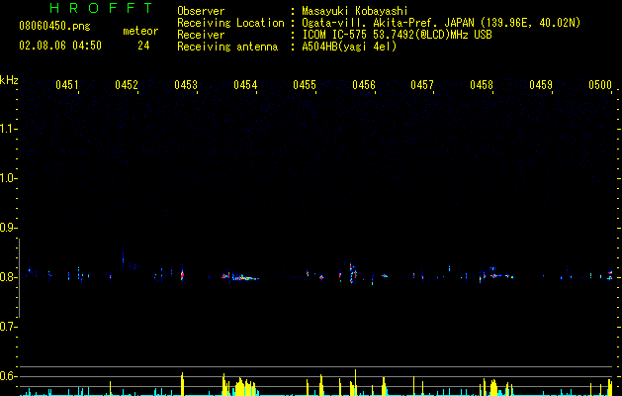Click the tall echo cluster near 0456
The height and width of the screenshot is (396, 622).
click(x=352, y=273)
